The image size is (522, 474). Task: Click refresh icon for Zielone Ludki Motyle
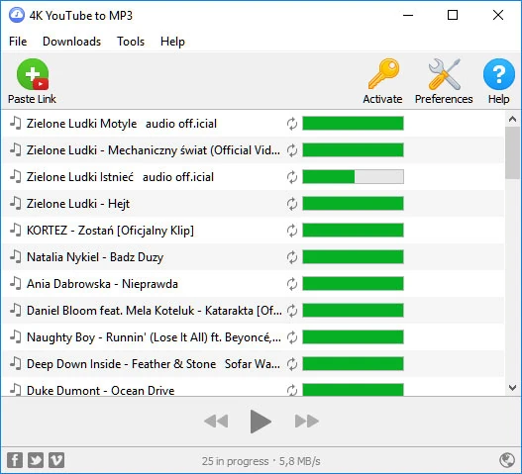coord(292,124)
